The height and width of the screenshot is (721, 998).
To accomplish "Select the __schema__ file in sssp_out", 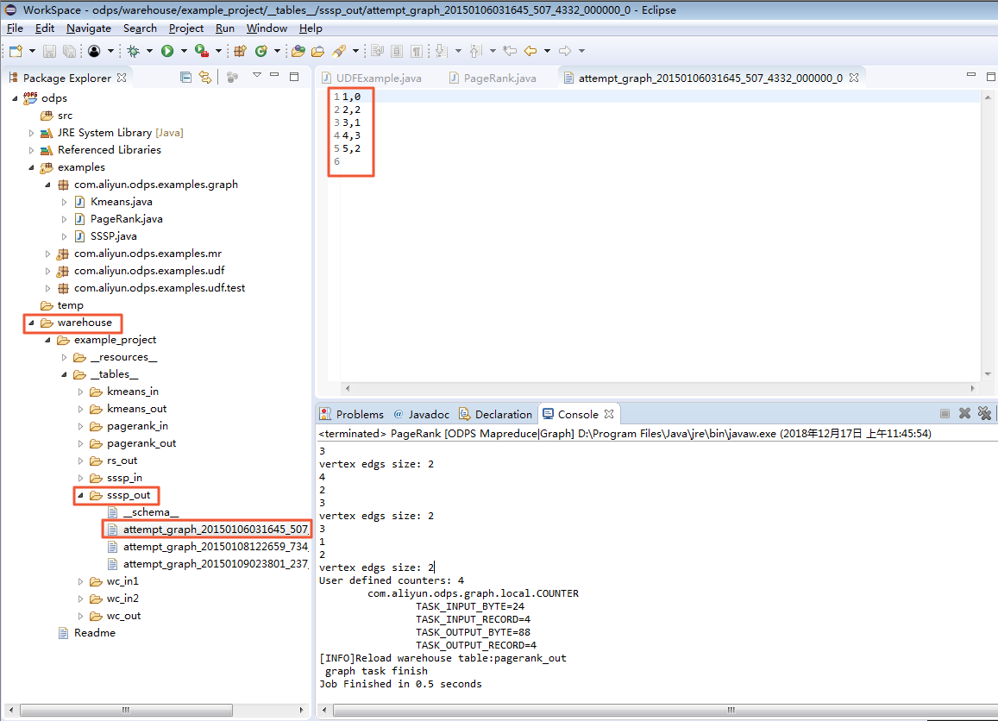I will (x=150, y=512).
